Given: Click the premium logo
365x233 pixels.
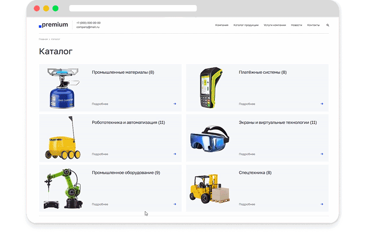Looking at the screenshot, I should [53, 25].
